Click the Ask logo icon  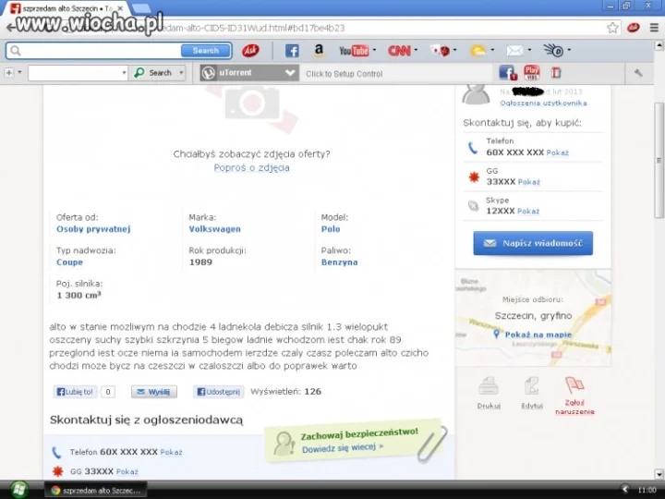click(250, 51)
